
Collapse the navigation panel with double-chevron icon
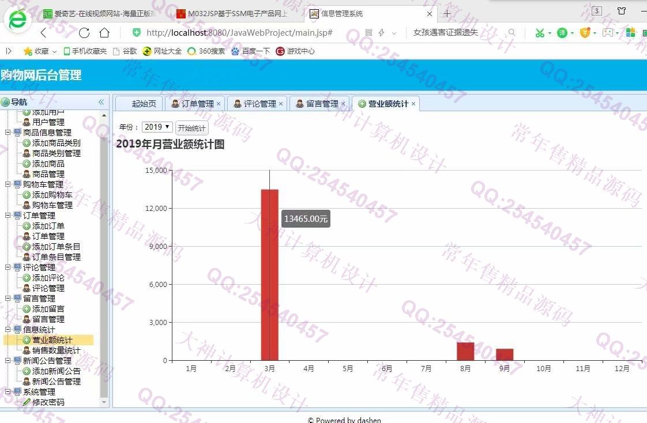coord(101,102)
